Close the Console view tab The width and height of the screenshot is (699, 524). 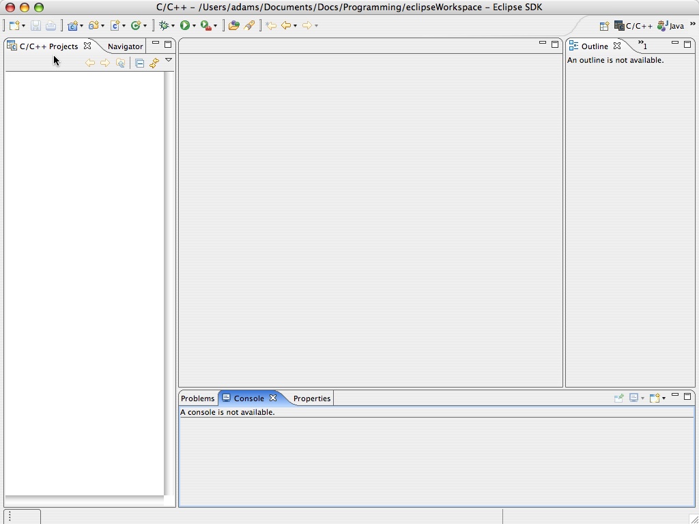(273, 398)
